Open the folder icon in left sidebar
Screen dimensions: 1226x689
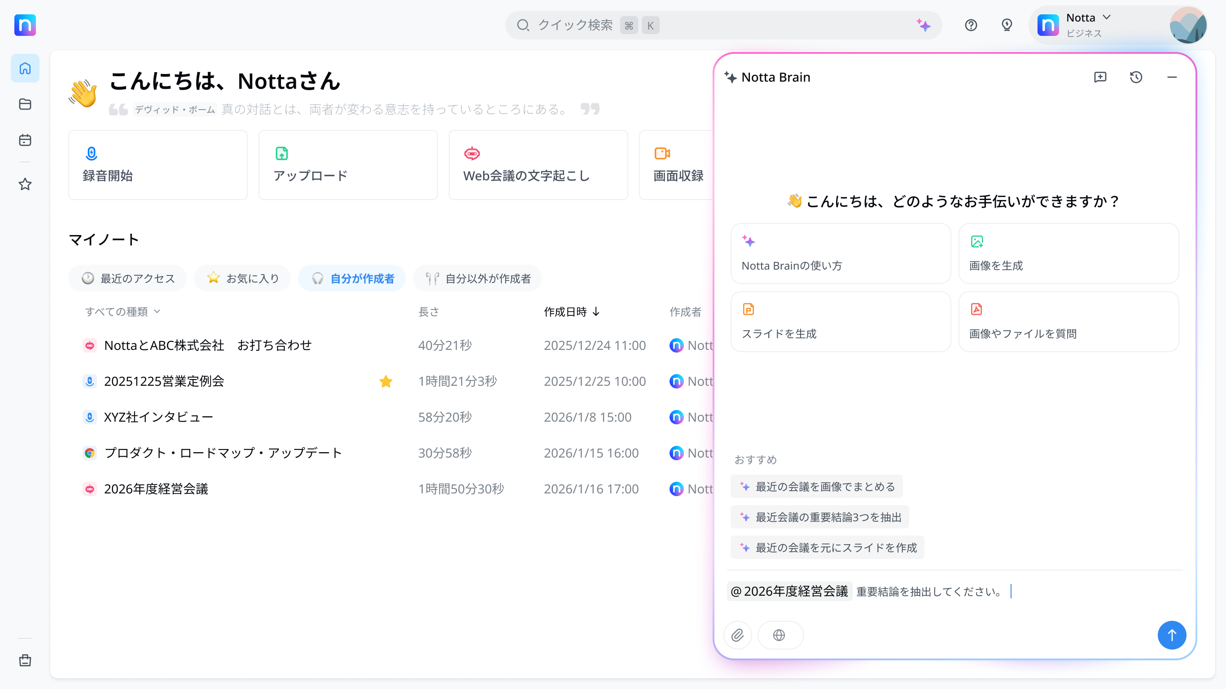pos(25,104)
